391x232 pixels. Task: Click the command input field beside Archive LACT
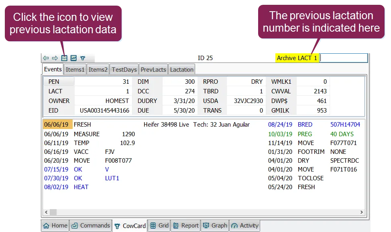point(343,58)
